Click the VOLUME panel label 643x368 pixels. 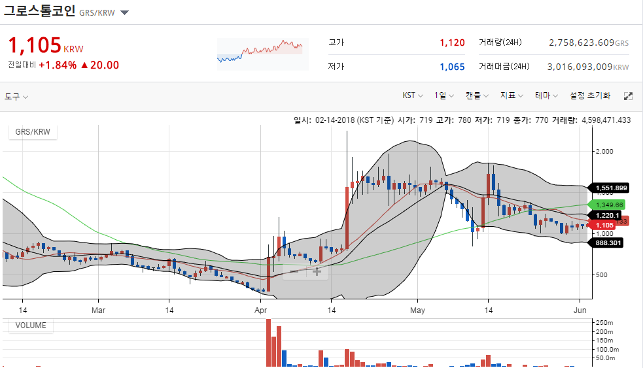click(x=31, y=326)
